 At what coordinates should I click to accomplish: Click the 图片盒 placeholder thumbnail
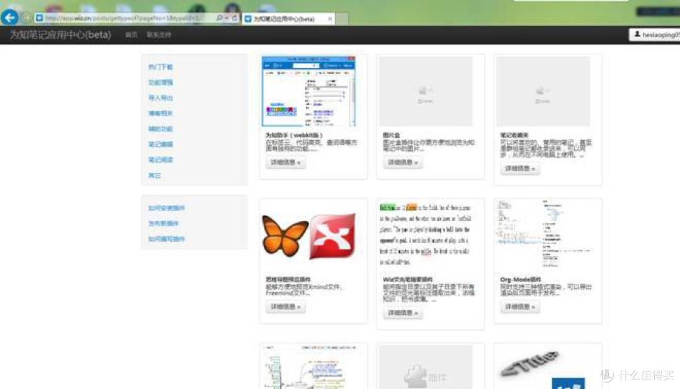(x=426, y=91)
